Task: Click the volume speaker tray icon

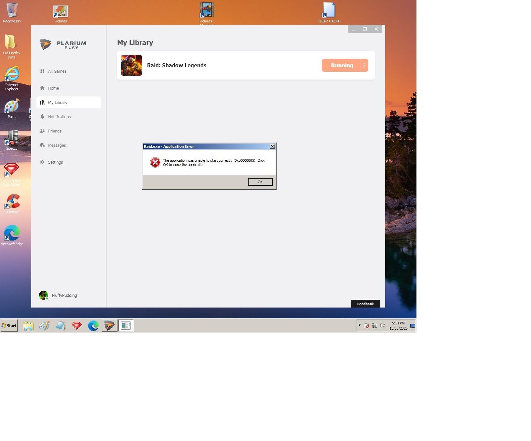Action: (x=382, y=326)
